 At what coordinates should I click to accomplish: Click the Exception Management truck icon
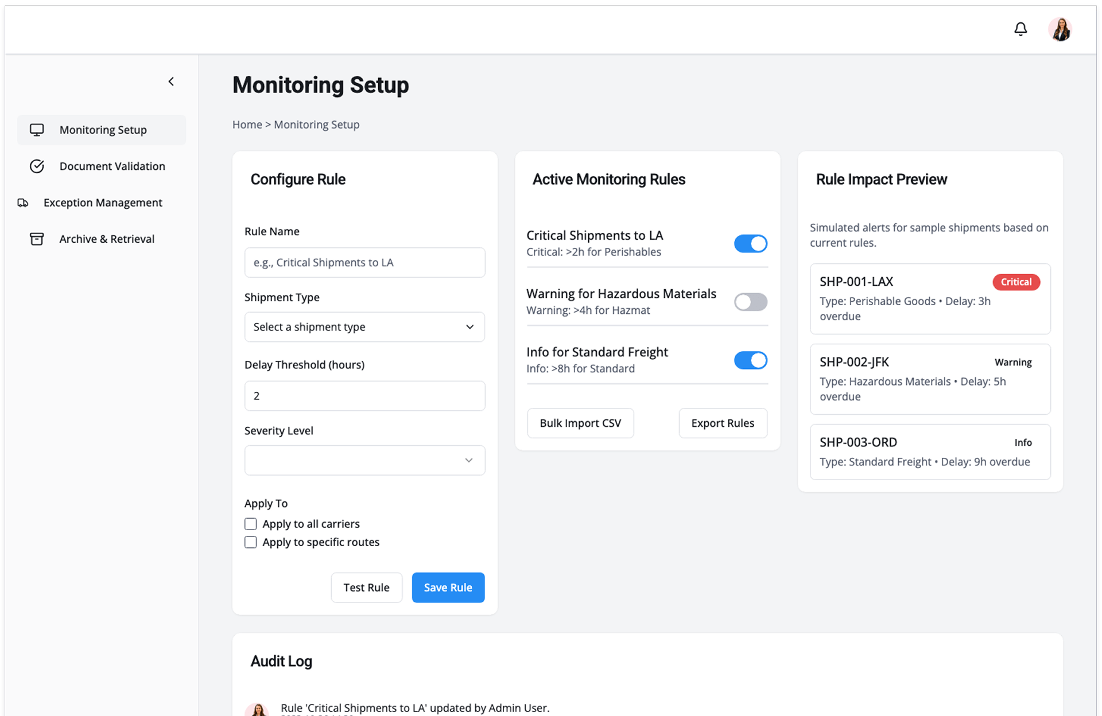[x=23, y=203]
